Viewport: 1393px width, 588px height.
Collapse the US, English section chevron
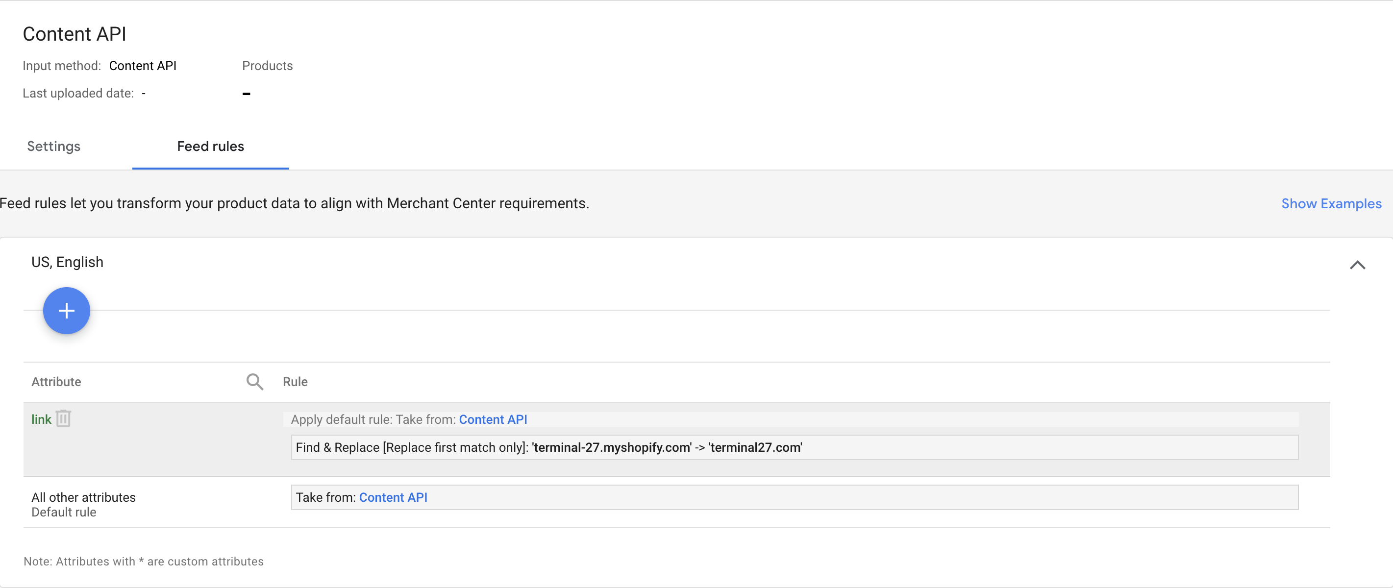coord(1357,265)
